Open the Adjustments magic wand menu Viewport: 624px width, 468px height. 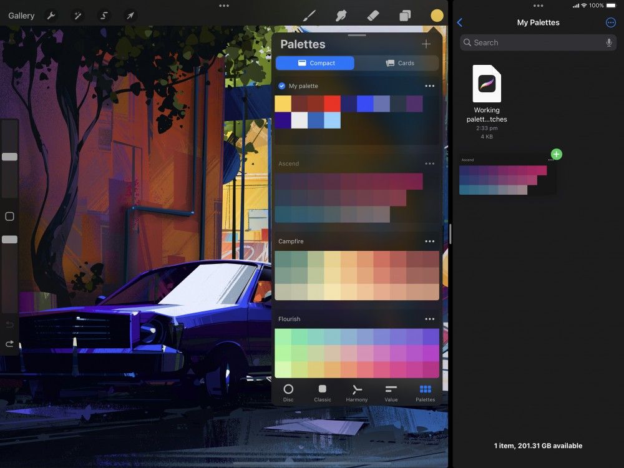(x=77, y=16)
